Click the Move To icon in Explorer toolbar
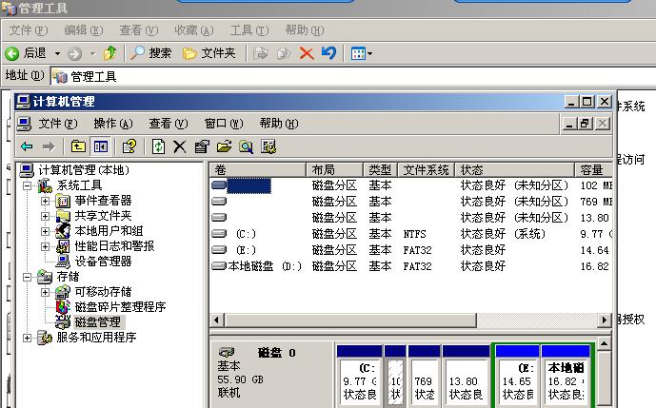Image resolution: width=656 pixels, height=408 pixels. [x=260, y=53]
